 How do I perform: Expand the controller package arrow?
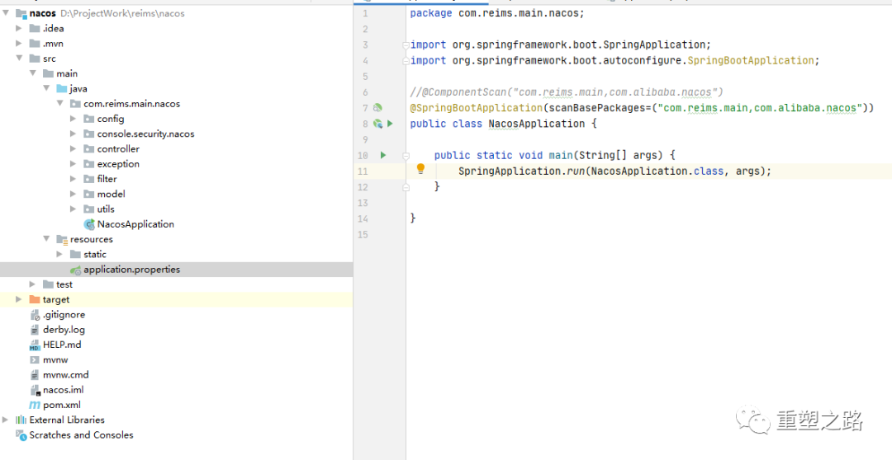click(73, 148)
